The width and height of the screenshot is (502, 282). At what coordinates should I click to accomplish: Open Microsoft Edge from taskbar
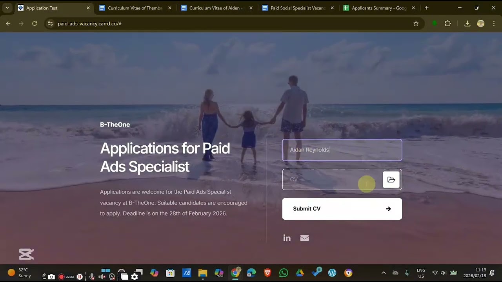(x=251, y=273)
